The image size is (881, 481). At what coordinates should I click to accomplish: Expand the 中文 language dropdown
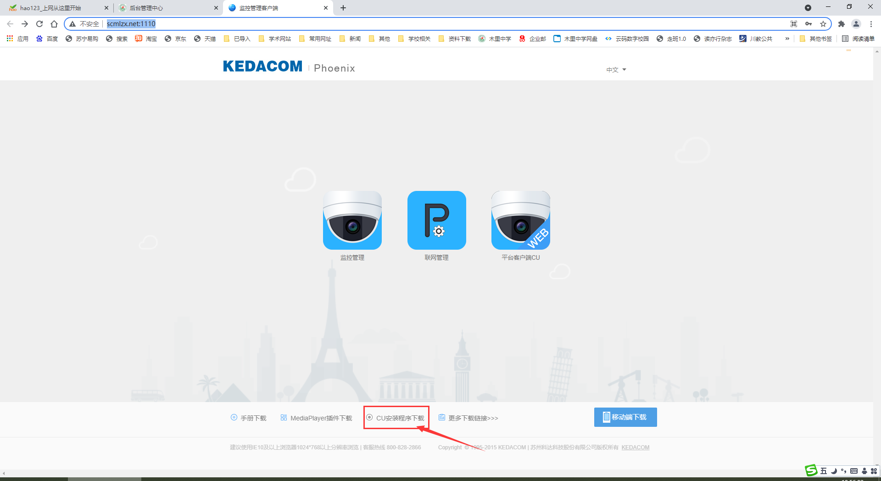tap(616, 70)
